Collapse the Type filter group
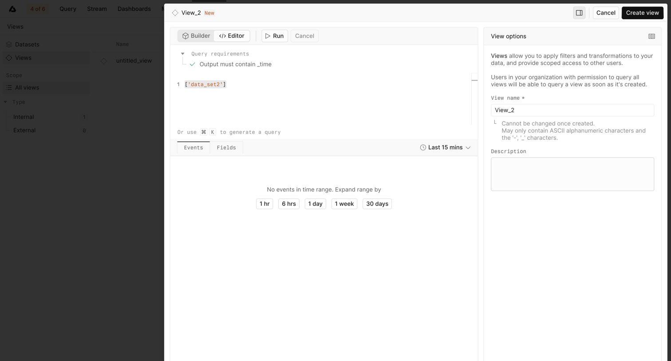This screenshot has height=361, width=671. point(5,102)
